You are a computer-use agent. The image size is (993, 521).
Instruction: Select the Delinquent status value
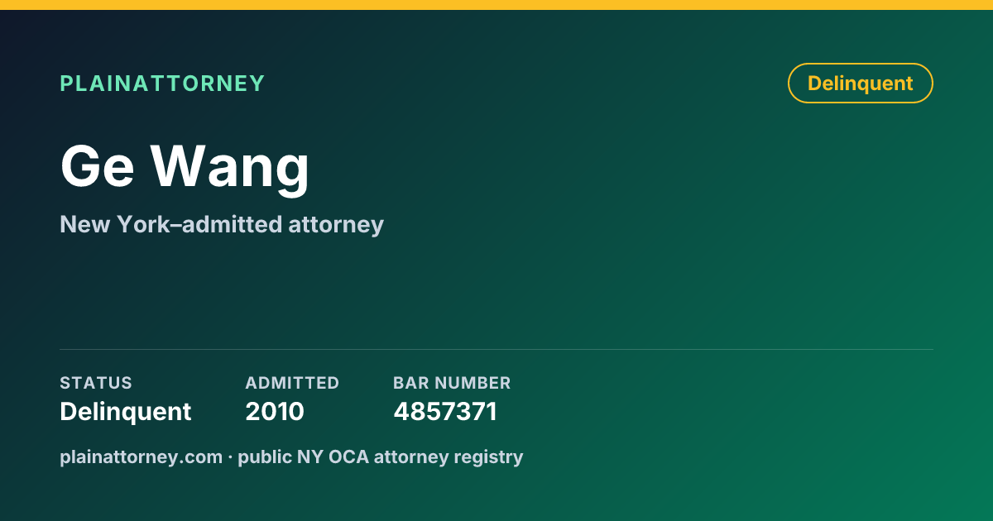pos(126,411)
